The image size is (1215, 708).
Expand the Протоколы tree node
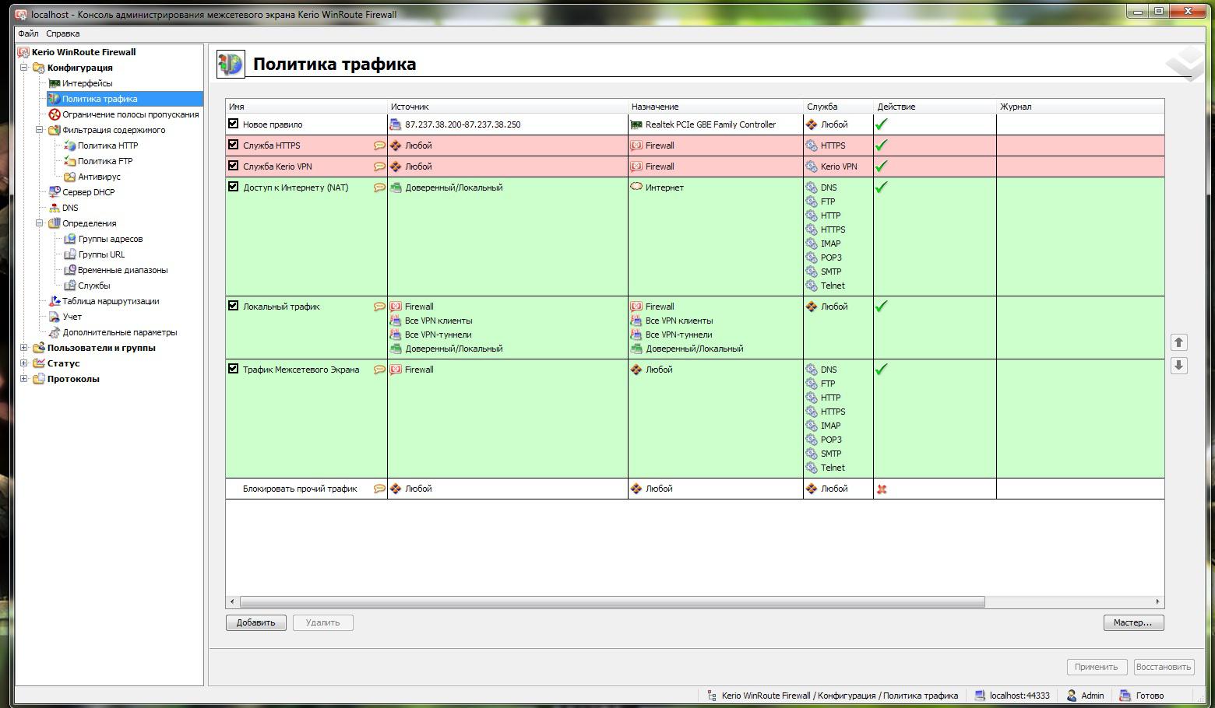23,379
